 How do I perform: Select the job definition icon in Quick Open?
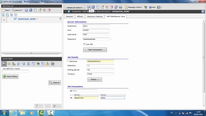point(4,64)
